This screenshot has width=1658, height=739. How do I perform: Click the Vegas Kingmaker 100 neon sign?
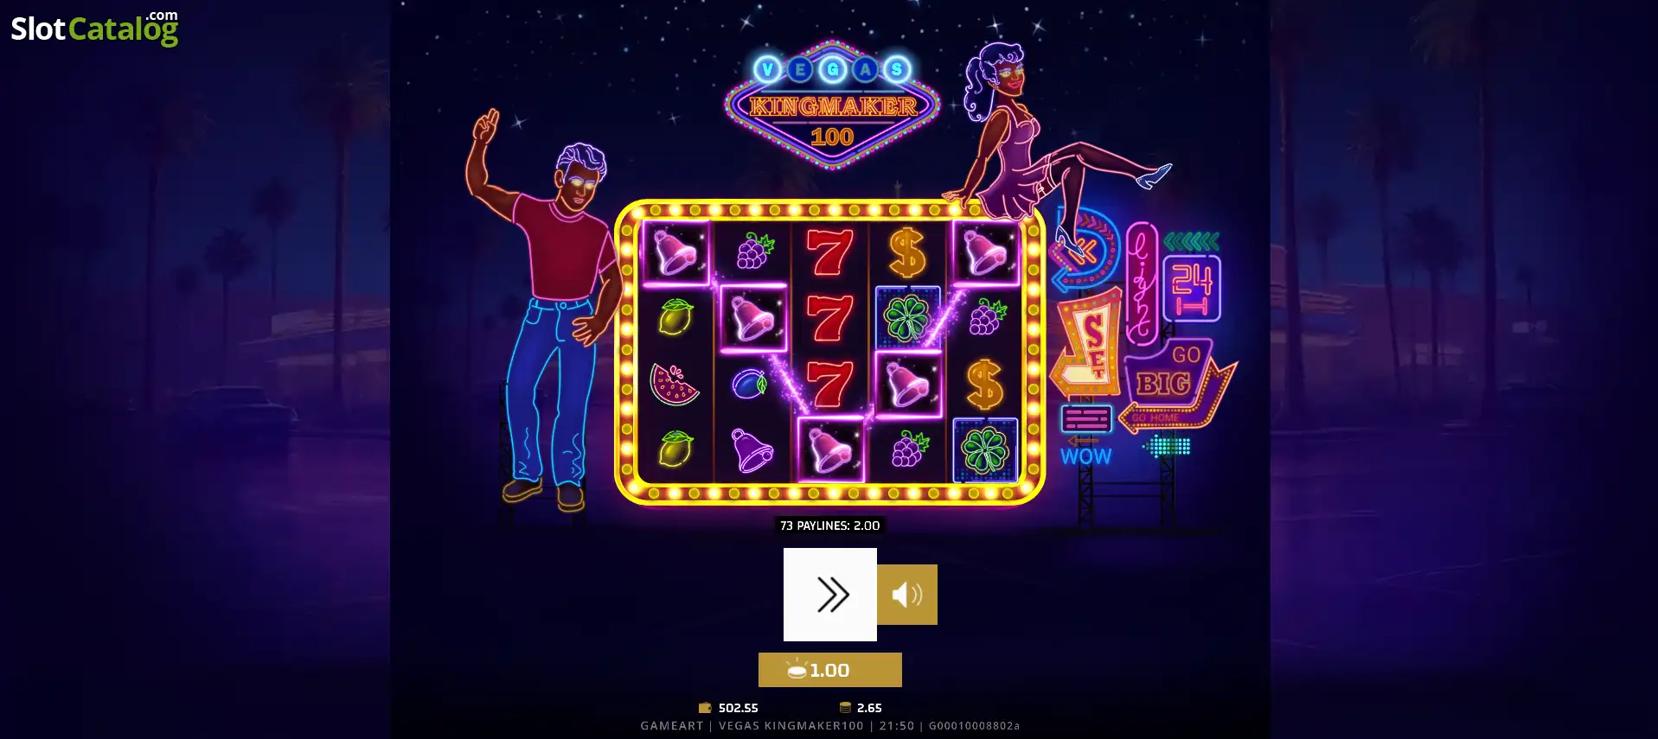click(832, 105)
